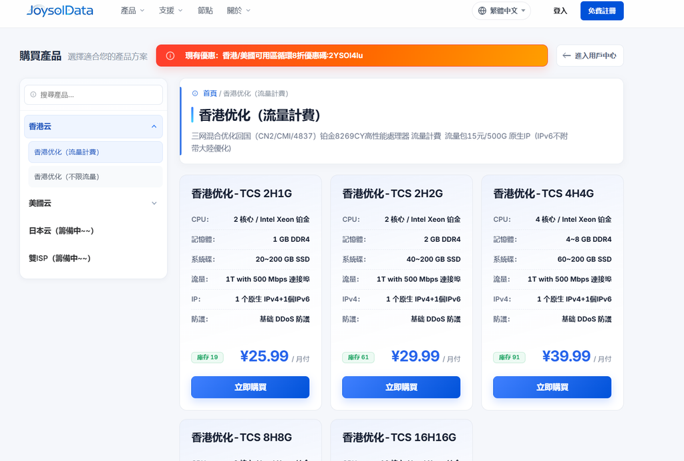The height and width of the screenshot is (461, 684).
Task: Click the ¥25.99 price
Action: pyautogui.click(x=265, y=356)
